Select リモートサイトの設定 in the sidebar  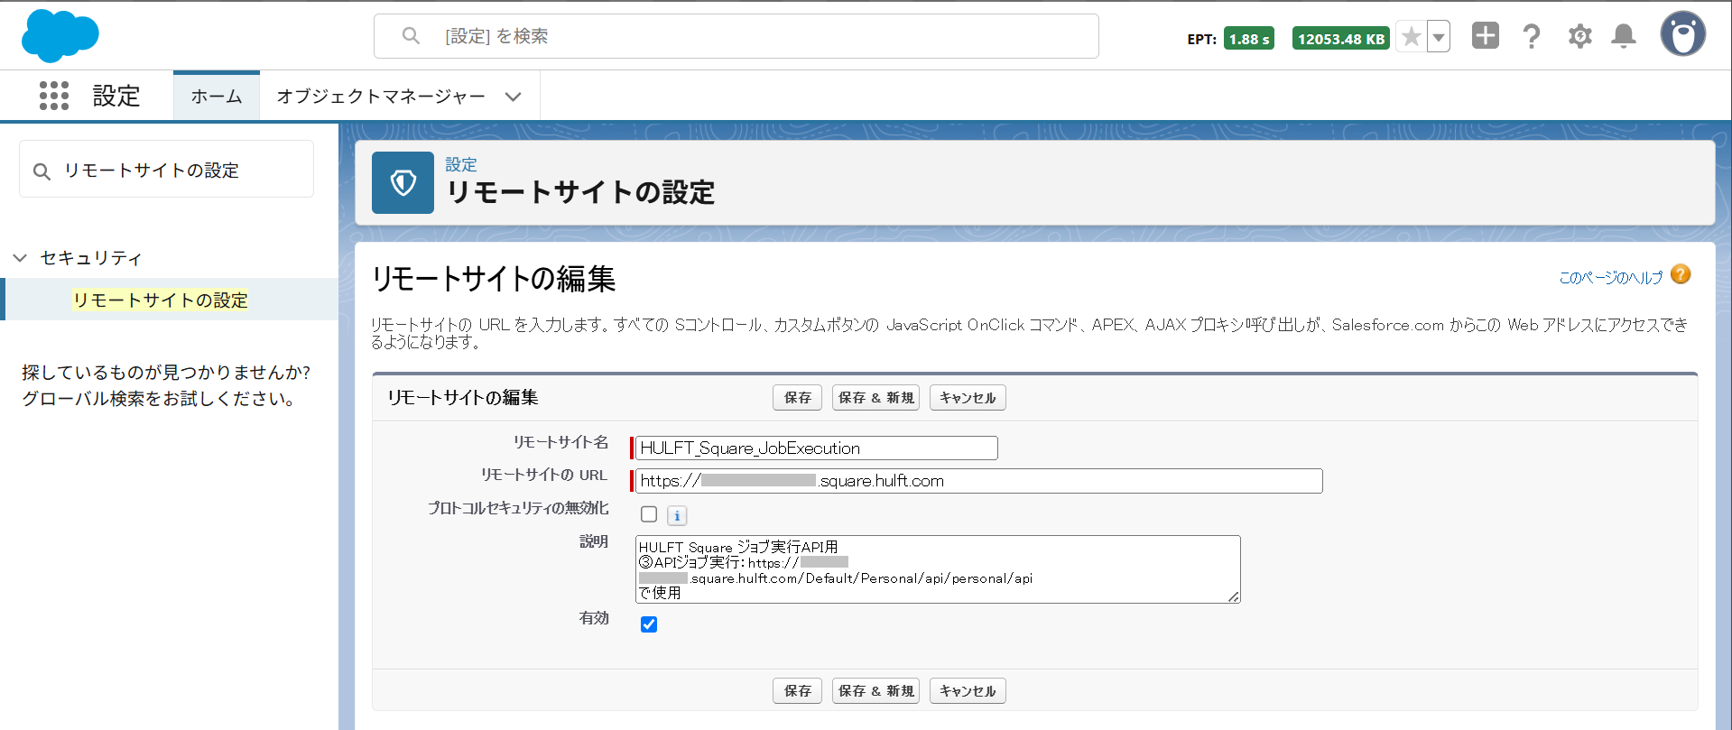pos(161,300)
